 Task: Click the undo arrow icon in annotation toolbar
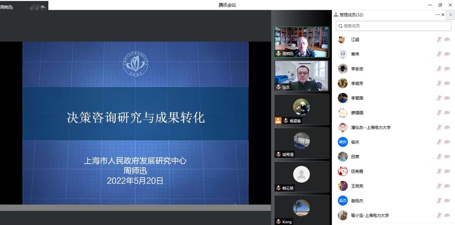(43, 7)
